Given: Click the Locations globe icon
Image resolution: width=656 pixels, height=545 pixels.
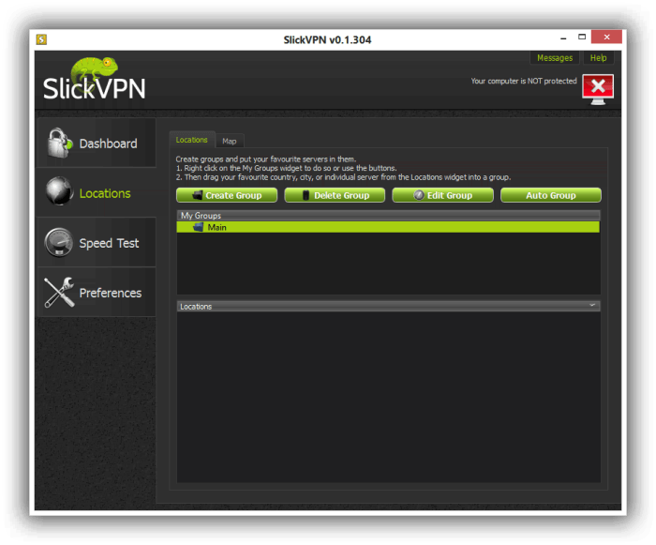Looking at the screenshot, I should pos(59,191).
